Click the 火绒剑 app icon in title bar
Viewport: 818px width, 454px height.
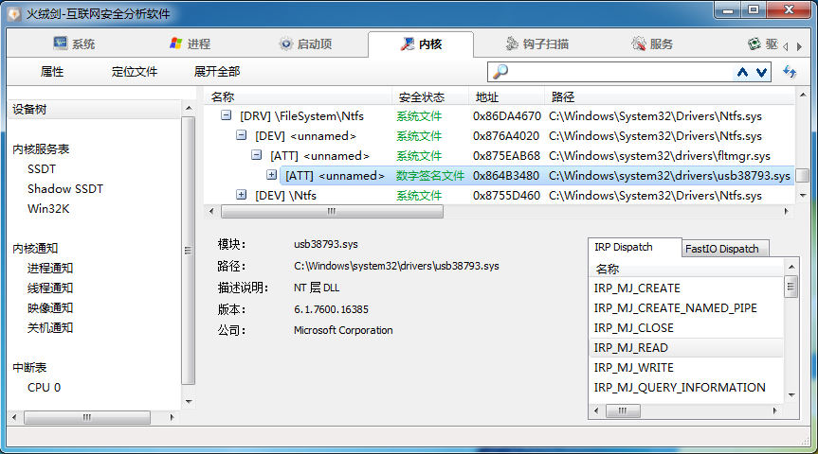(14, 13)
